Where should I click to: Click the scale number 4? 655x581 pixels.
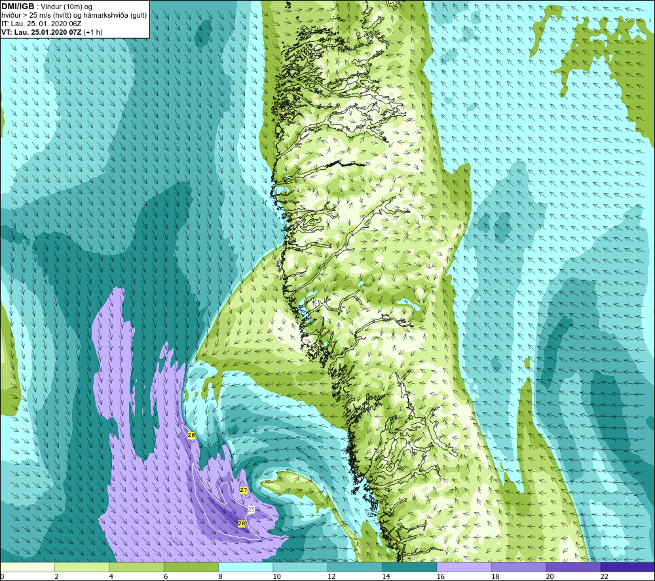pyautogui.click(x=111, y=576)
